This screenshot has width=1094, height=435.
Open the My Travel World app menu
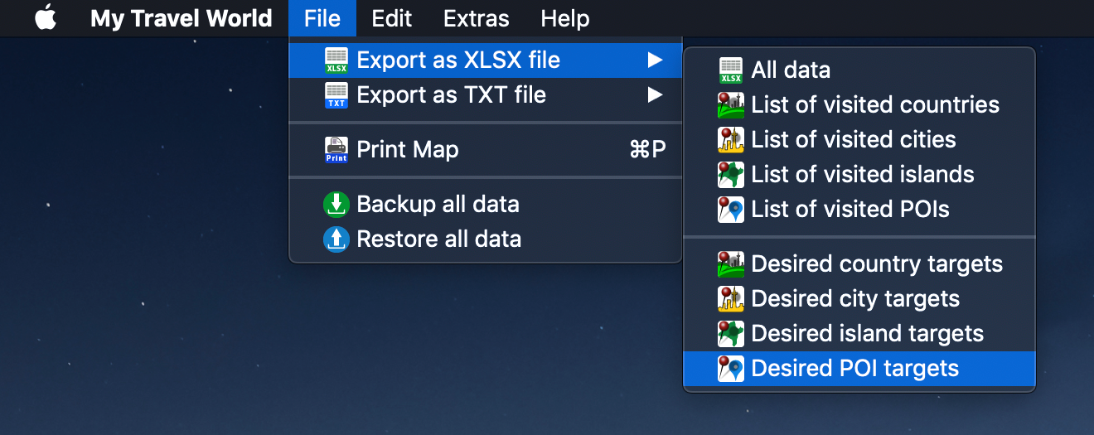pos(181,18)
